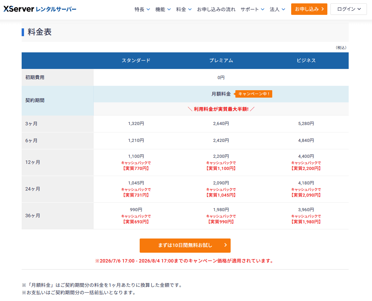Click the 4,180円 business price
Screen dimensions: 372x301
point(306,183)
